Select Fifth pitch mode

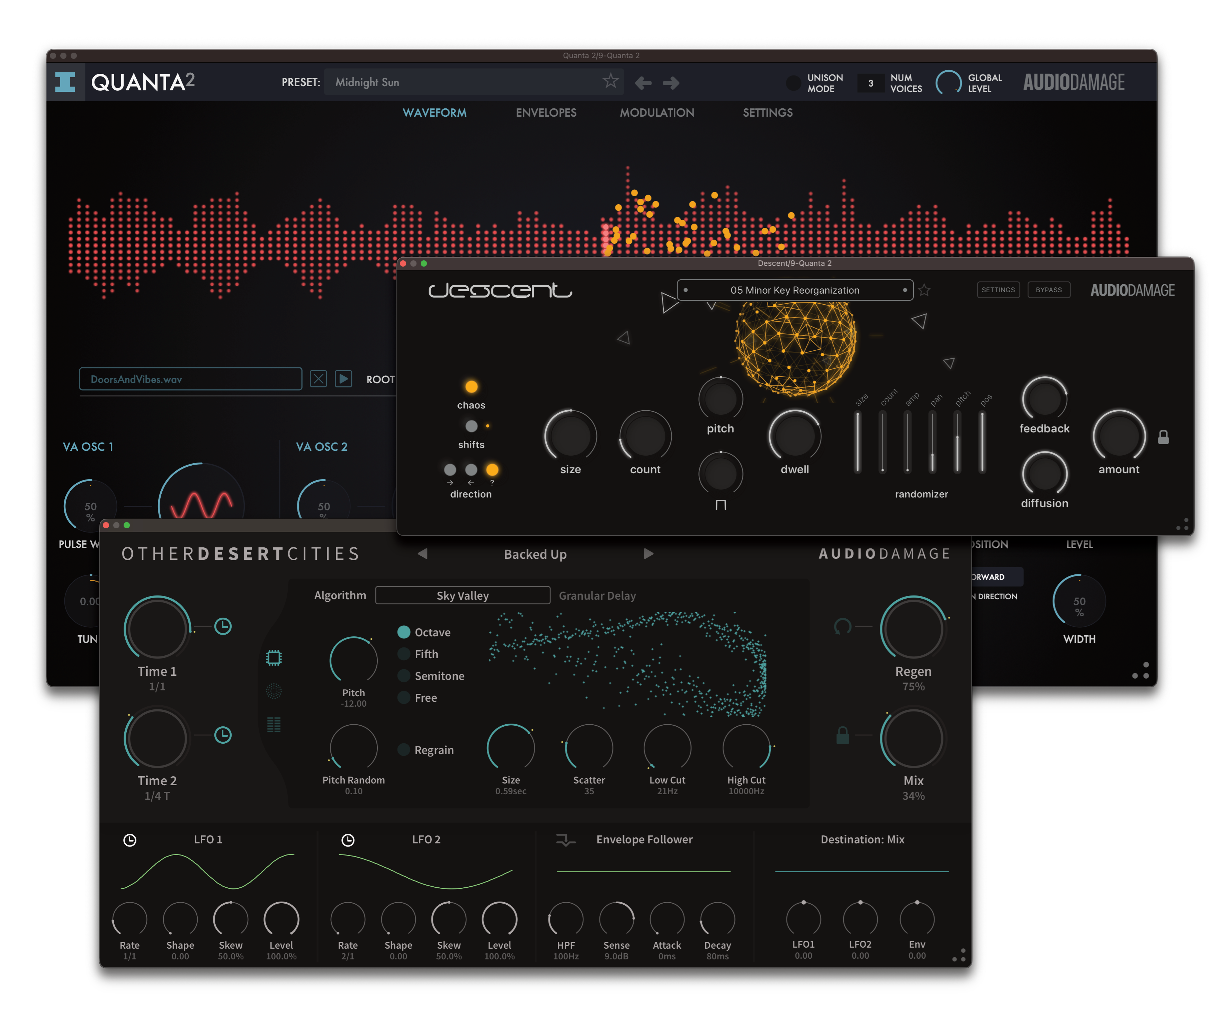tap(403, 654)
